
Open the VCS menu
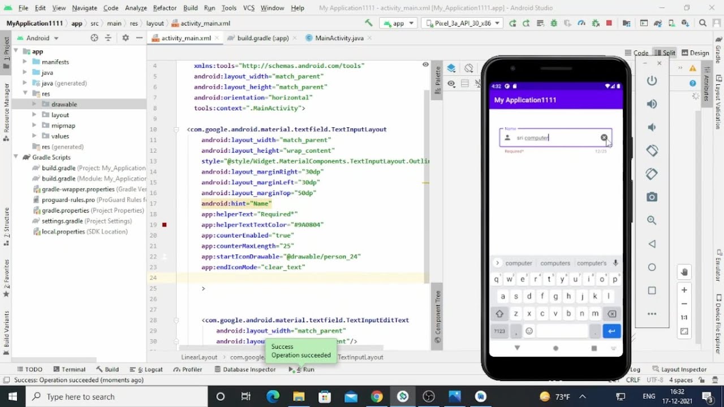click(248, 8)
